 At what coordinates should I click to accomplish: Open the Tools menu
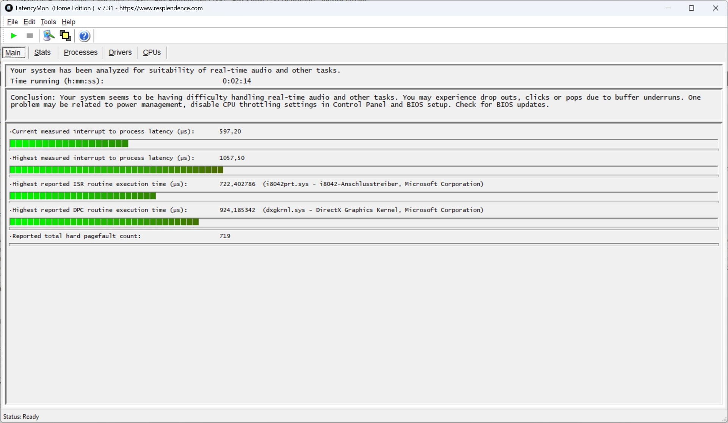(48, 22)
